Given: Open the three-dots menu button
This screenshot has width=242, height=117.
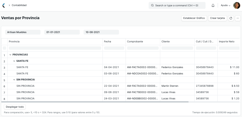Looking at the screenshot, I should pyautogui.click(x=238, y=18).
